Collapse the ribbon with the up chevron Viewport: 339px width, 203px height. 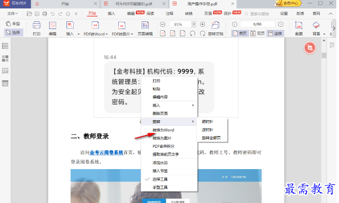[x=331, y=13]
